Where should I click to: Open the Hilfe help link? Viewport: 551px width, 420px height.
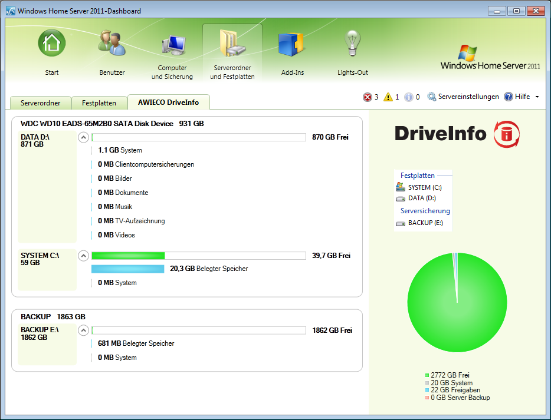click(522, 97)
